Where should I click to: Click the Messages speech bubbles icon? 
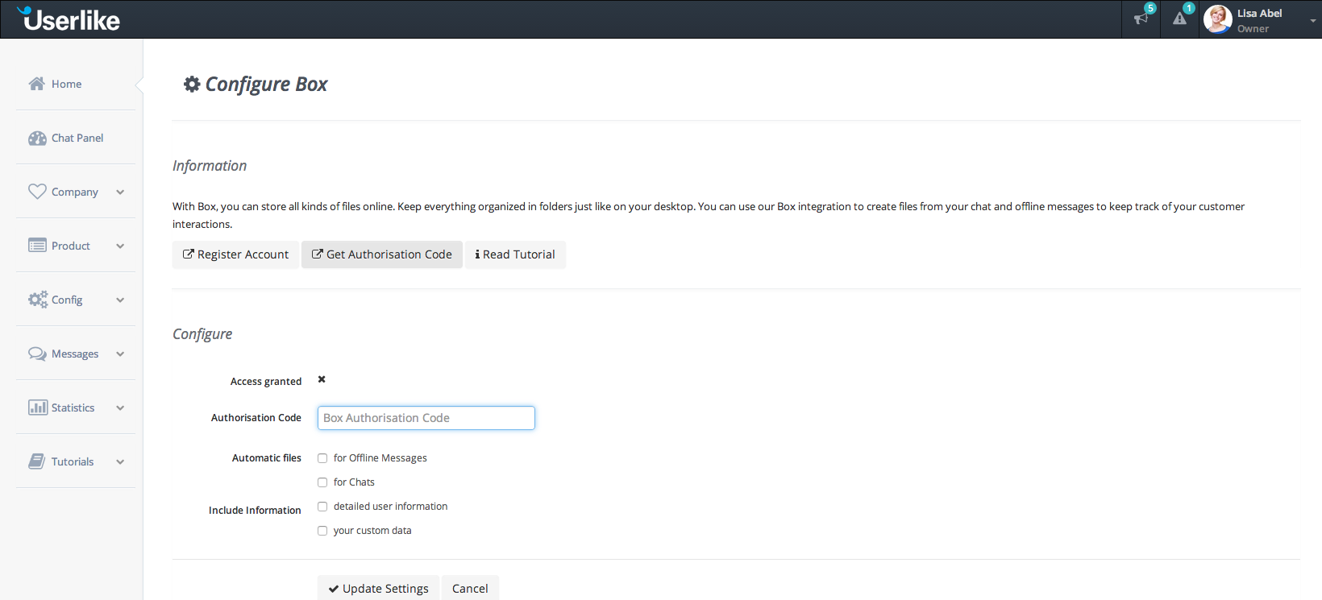[x=37, y=354]
